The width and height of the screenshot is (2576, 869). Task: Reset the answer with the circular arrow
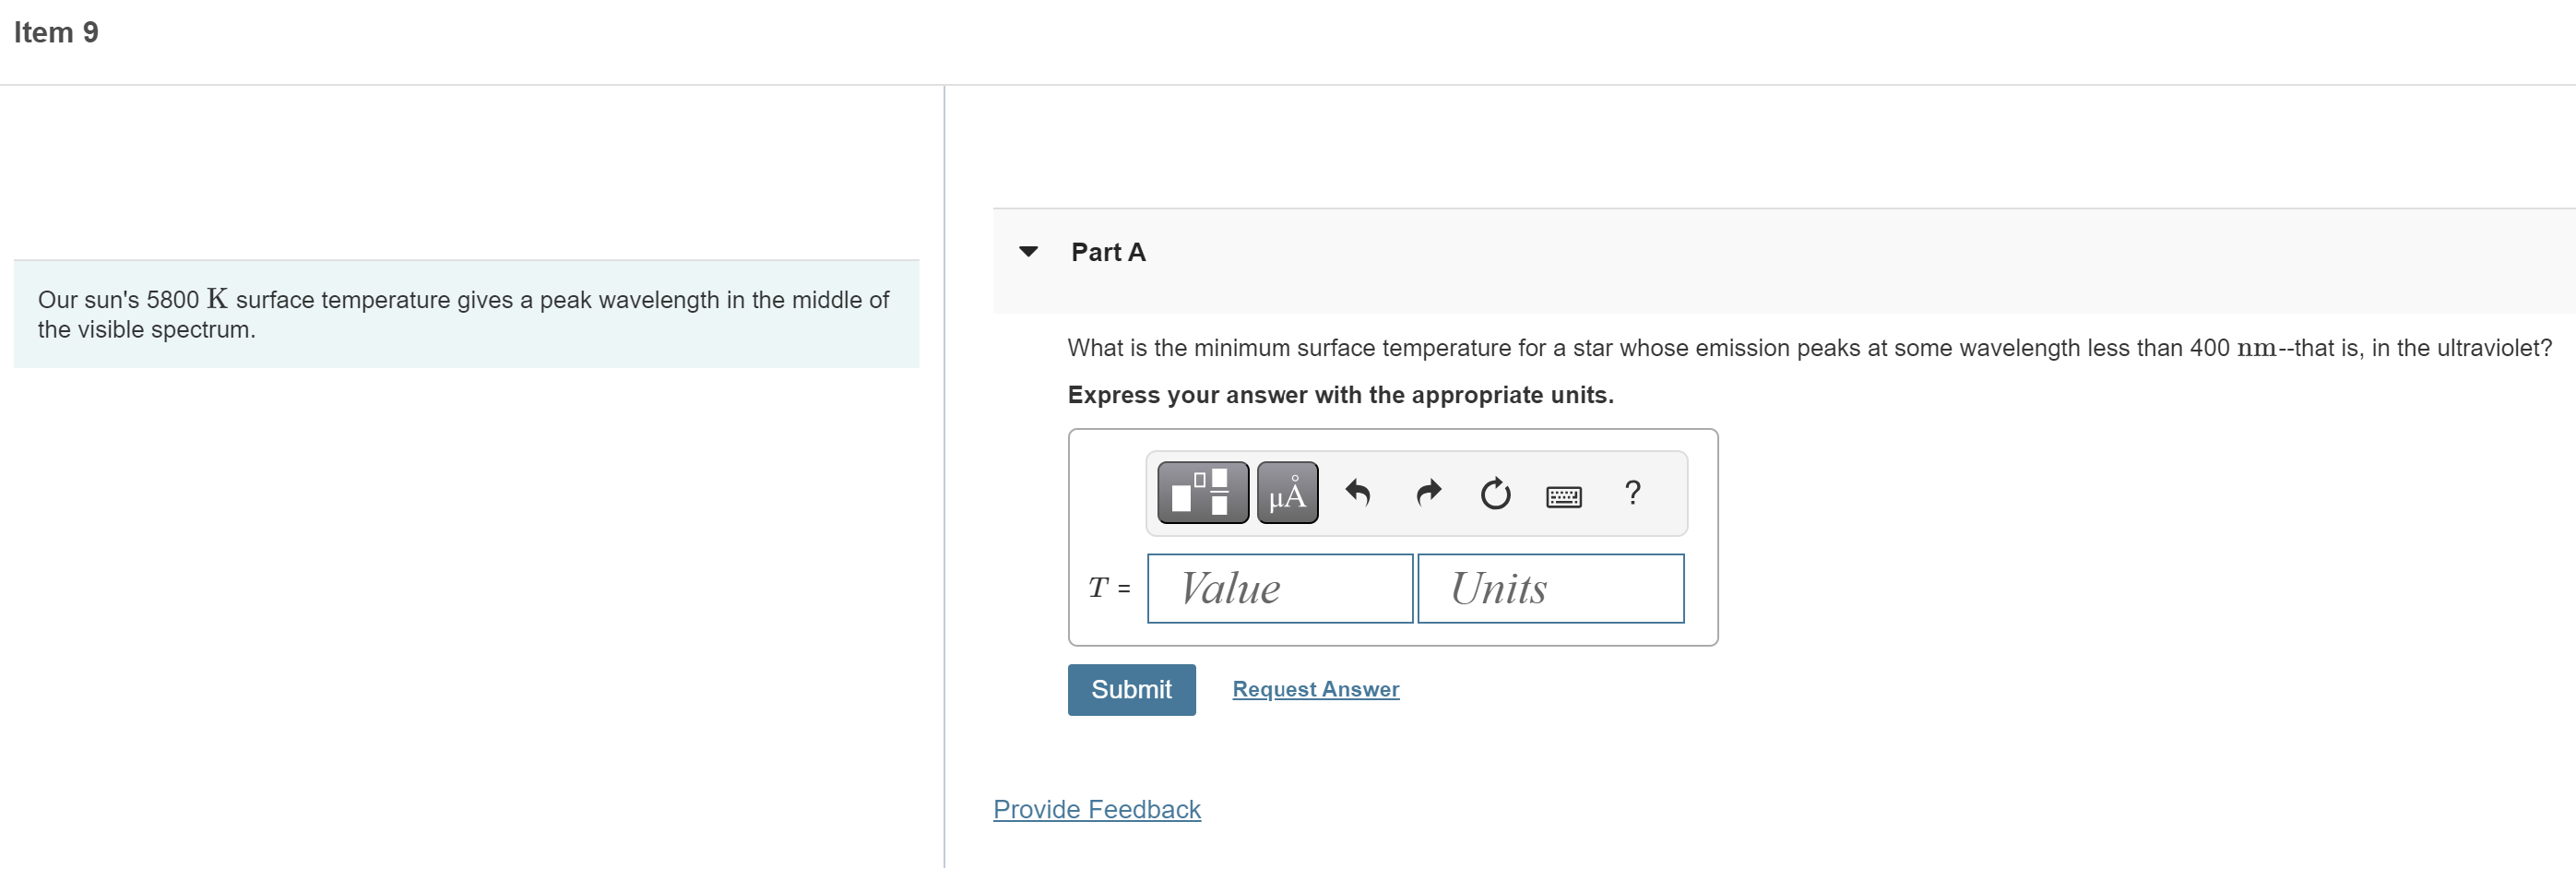(1495, 493)
